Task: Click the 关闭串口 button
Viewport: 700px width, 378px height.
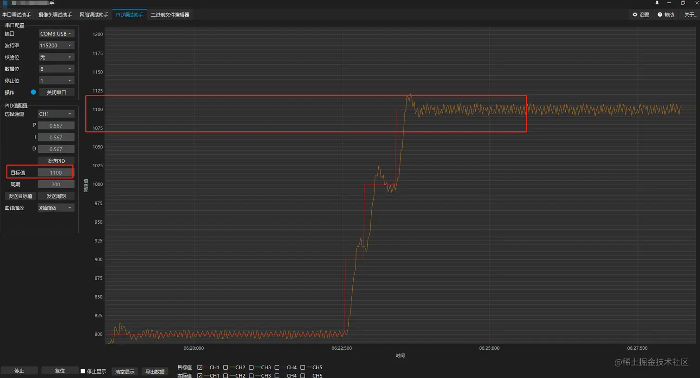Action: [56, 92]
